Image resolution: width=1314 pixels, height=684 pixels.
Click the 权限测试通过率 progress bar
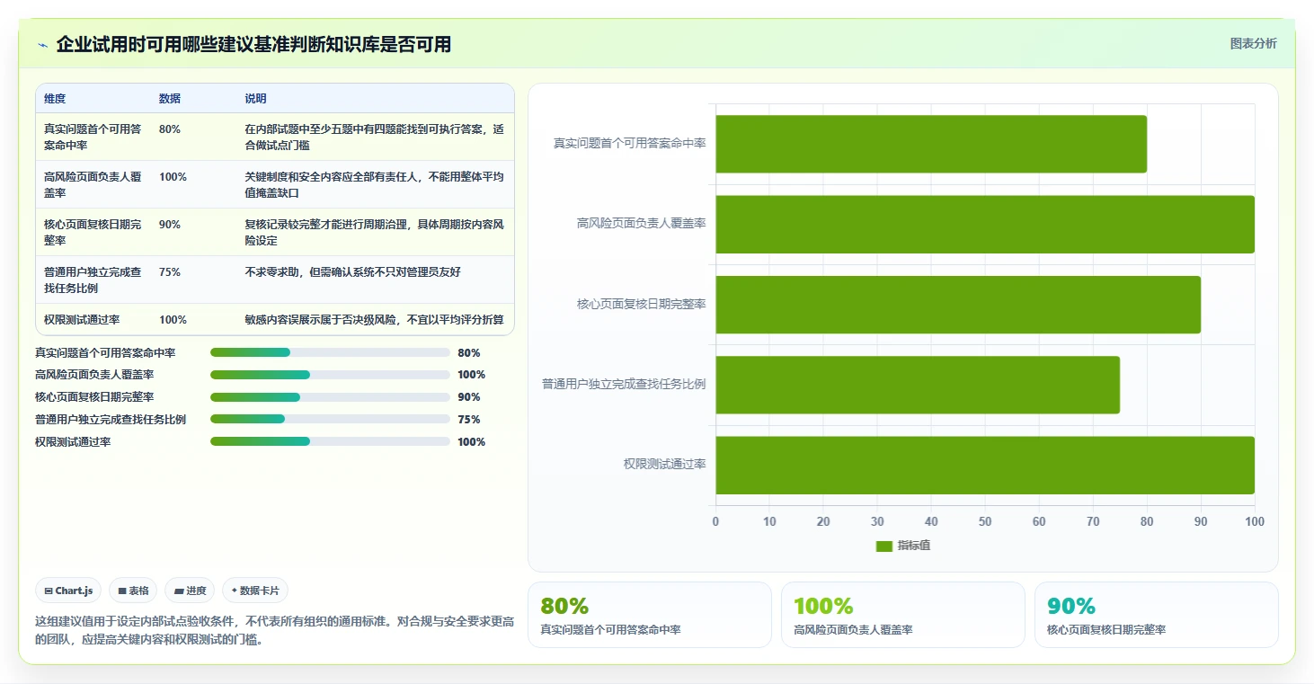pos(330,441)
